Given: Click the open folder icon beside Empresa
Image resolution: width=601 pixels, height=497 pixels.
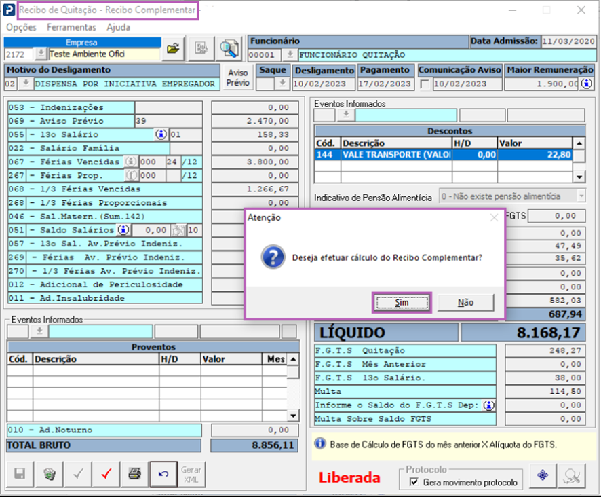Looking at the screenshot, I should click(x=174, y=48).
